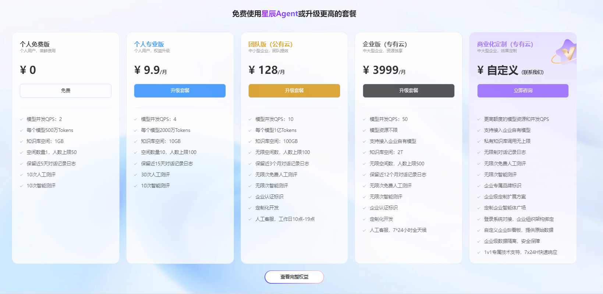Click 中小型企业，团队提效 subtitle
Screen dimensions: 603x294
point(269,51)
